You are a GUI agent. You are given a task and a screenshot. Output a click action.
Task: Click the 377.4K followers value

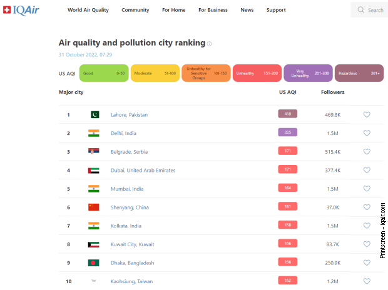[332, 171]
